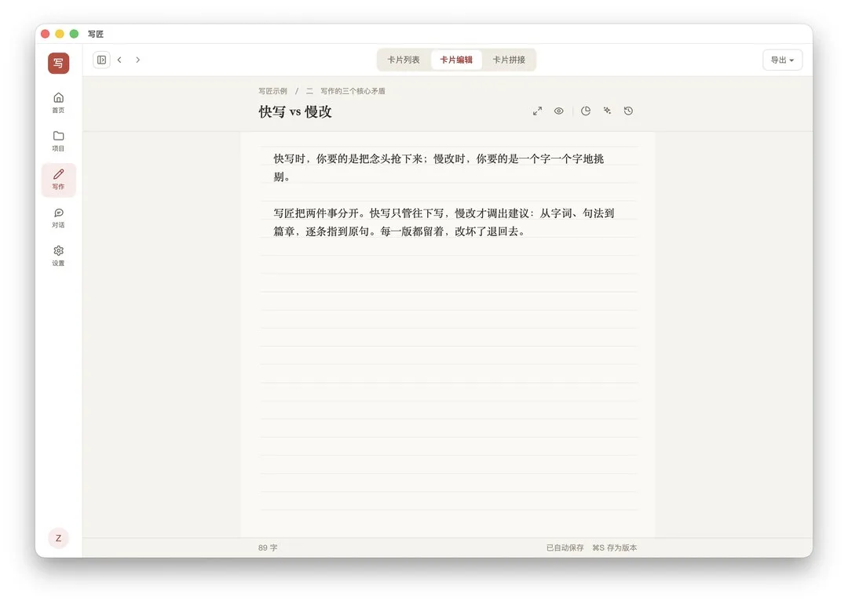The height and width of the screenshot is (604, 848).
Task: Select 写作 writing pencil in sidebar
Action: [58, 180]
